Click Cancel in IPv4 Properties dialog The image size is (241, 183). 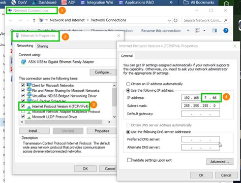click(226, 175)
